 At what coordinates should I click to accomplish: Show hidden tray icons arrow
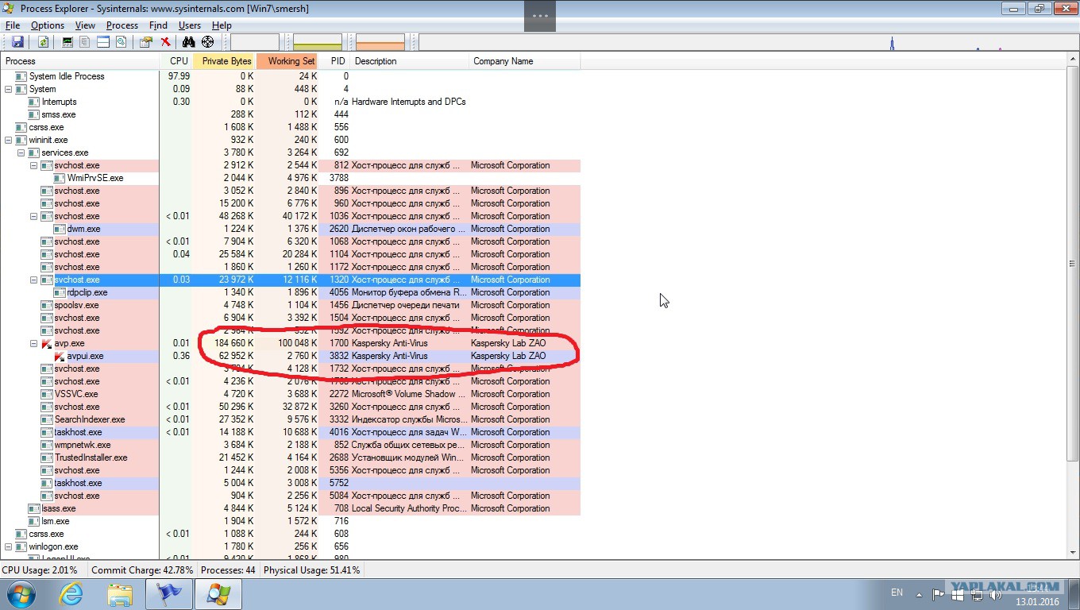[x=919, y=595]
